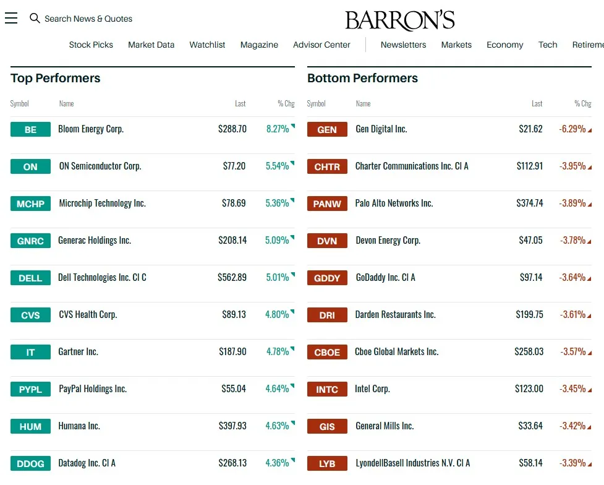Click the DDOG ticker badge
604x485 pixels.
point(30,463)
